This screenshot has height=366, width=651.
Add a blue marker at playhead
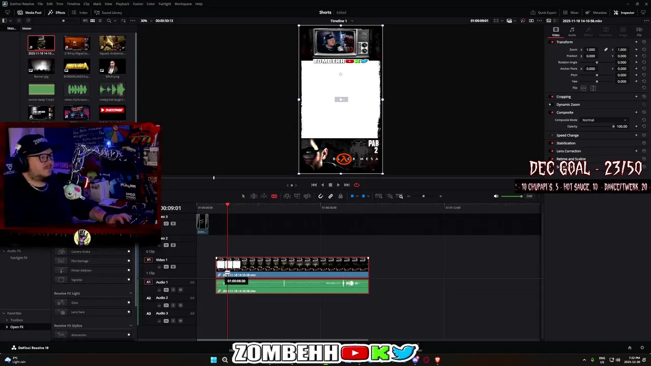click(363, 196)
